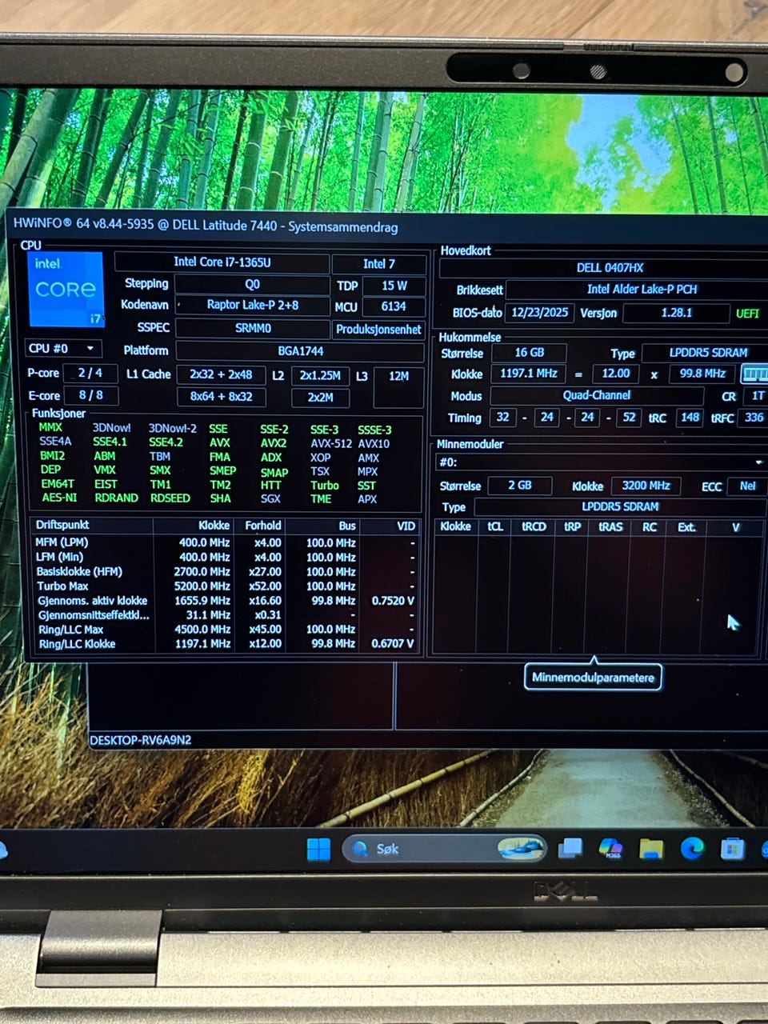768x1024 pixels.
Task: Click the P-core 2 / 4 field
Action: point(90,373)
